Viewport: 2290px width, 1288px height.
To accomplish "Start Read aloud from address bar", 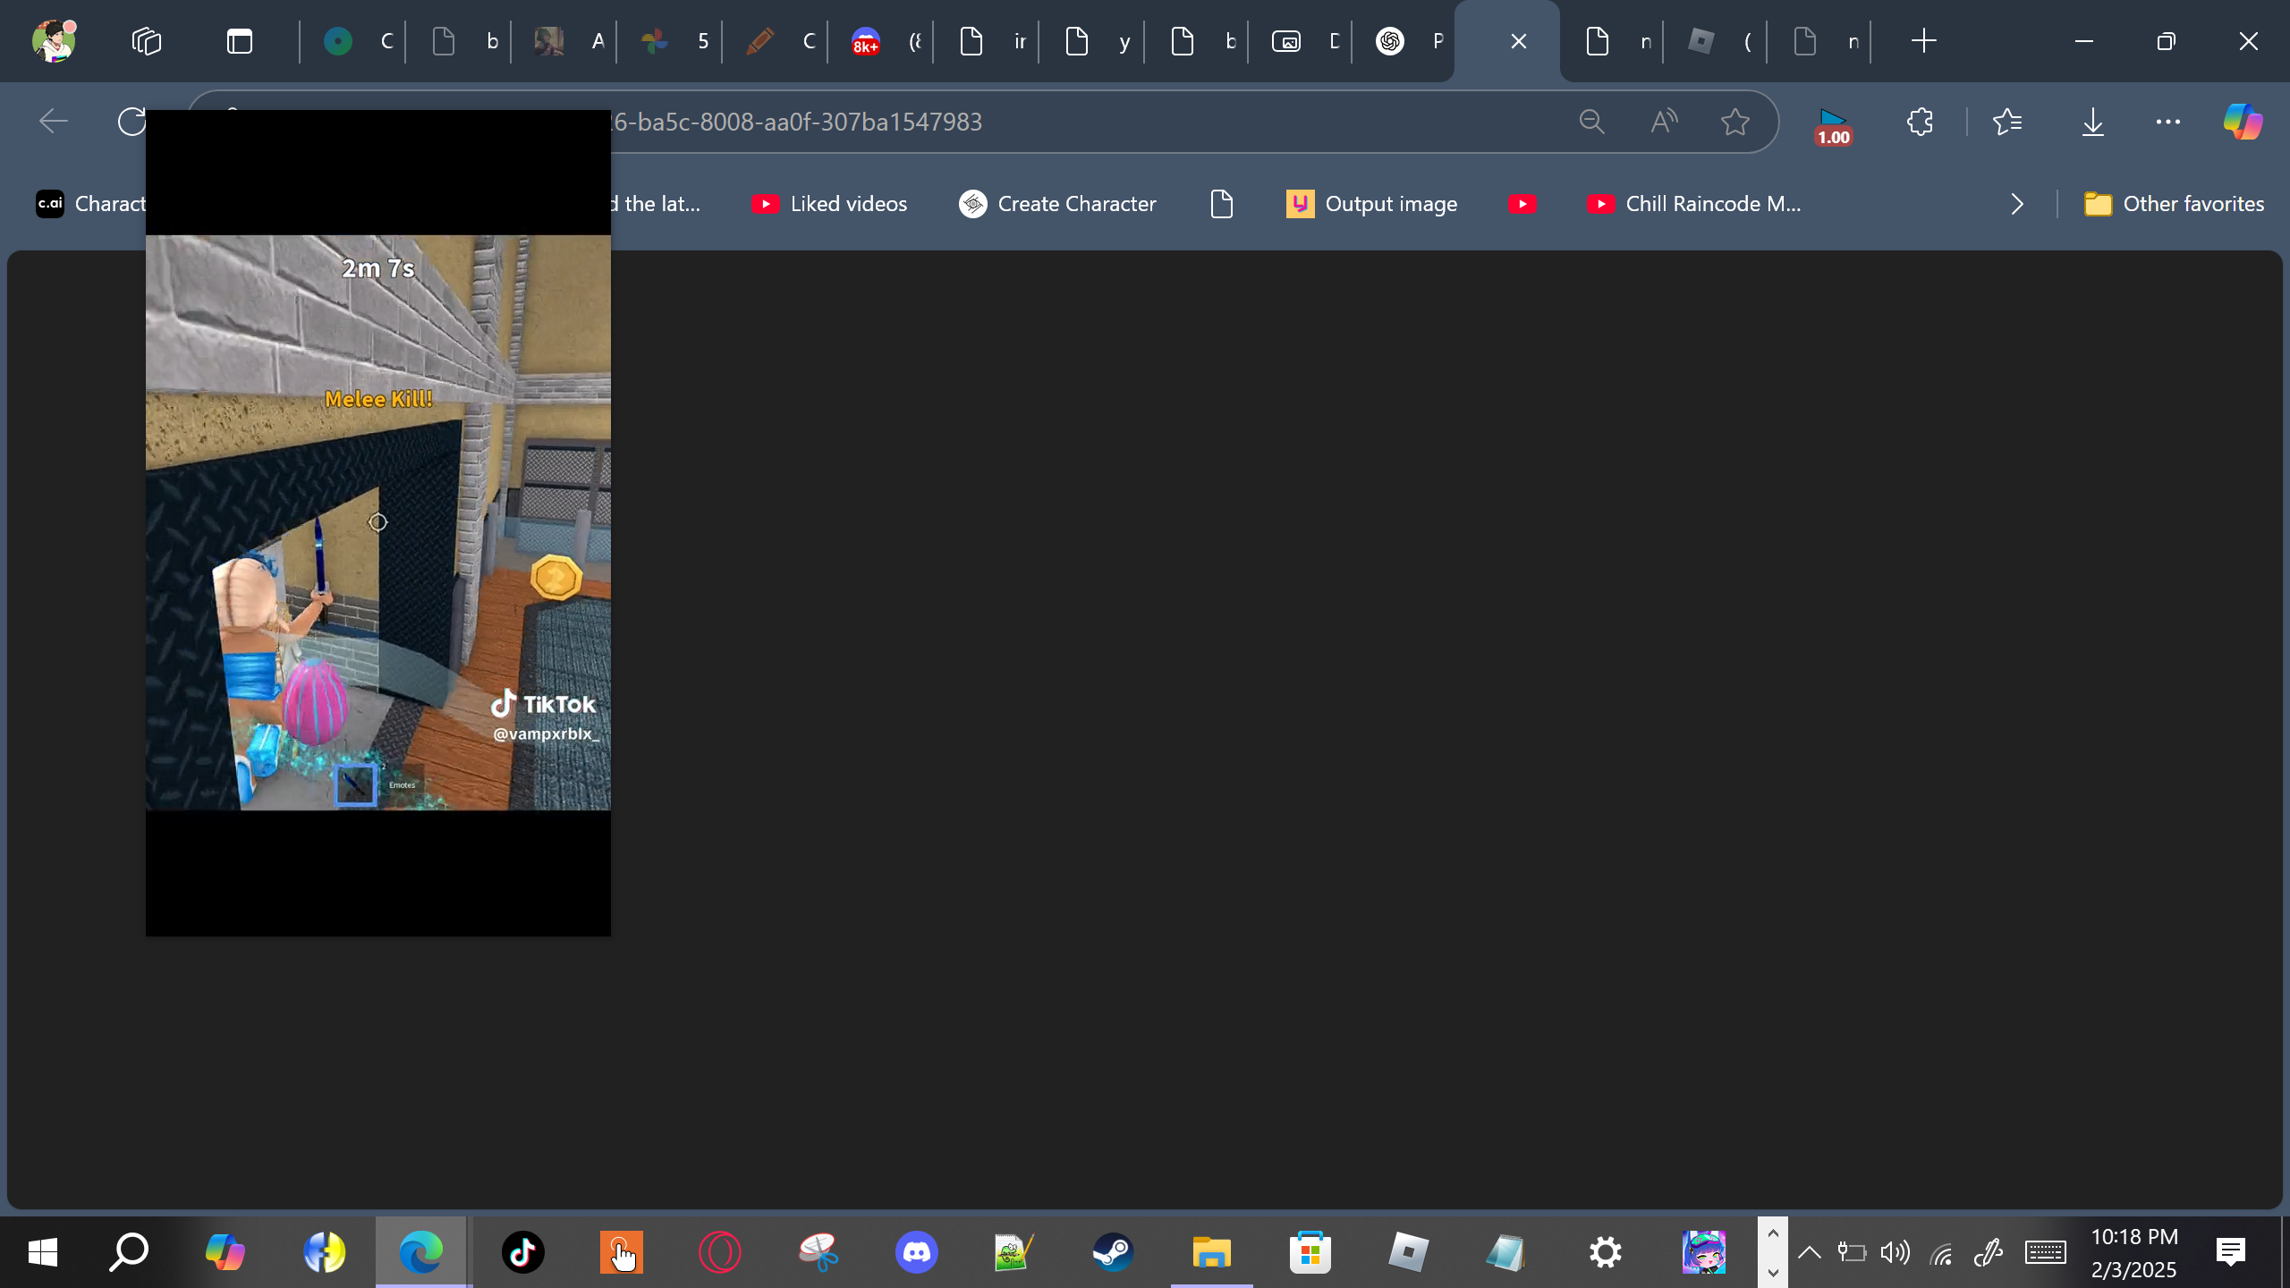I will tap(1664, 122).
